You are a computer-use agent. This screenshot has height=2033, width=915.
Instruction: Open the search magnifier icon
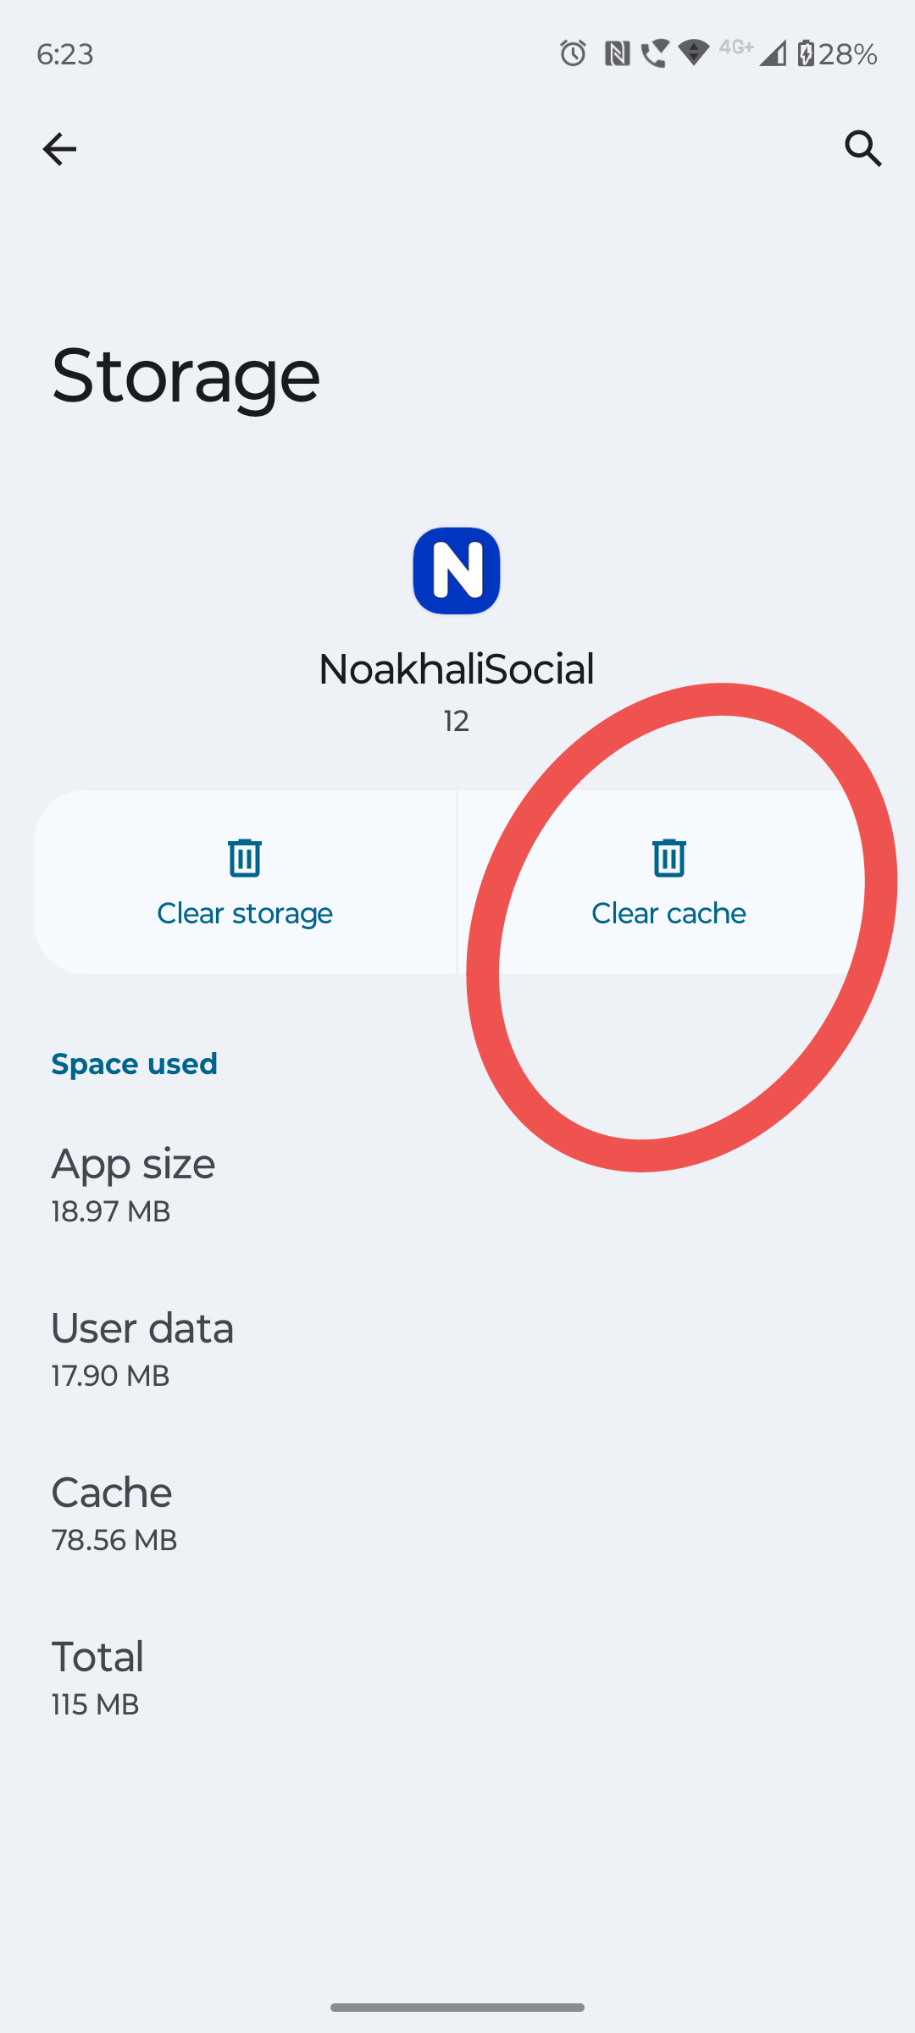pos(863,149)
